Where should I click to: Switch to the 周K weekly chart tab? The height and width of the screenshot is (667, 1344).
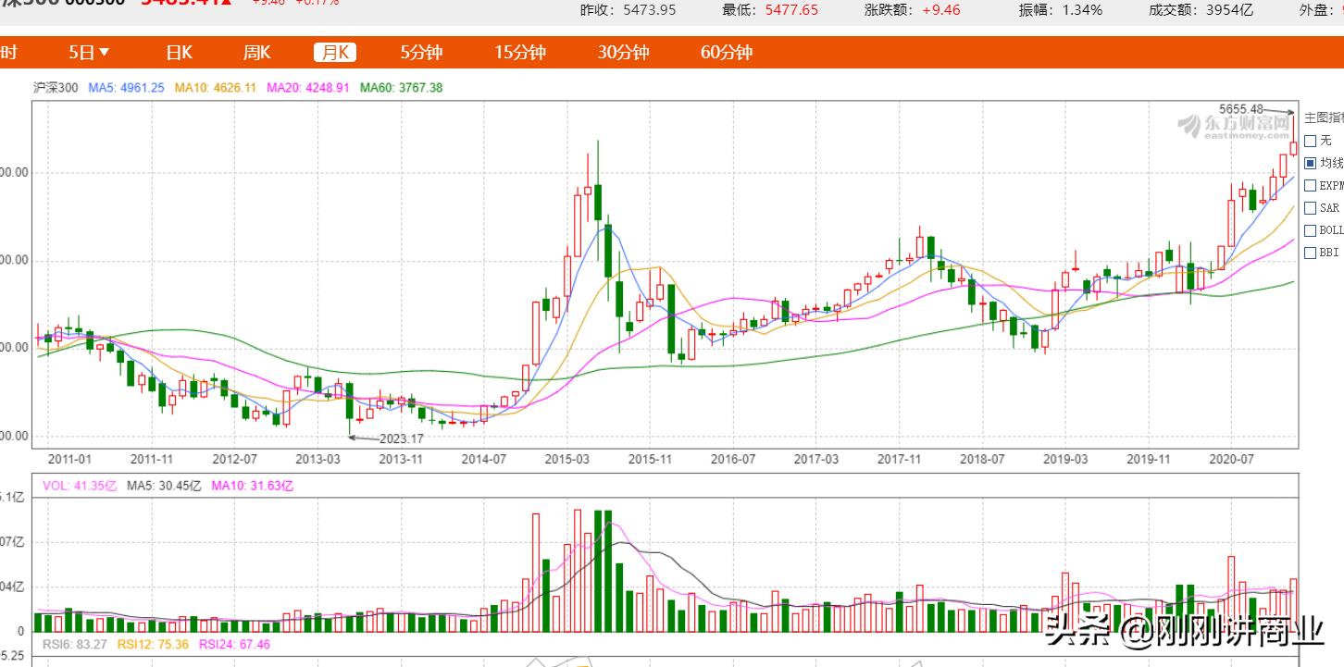pyautogui.click(x=256, y=53)
